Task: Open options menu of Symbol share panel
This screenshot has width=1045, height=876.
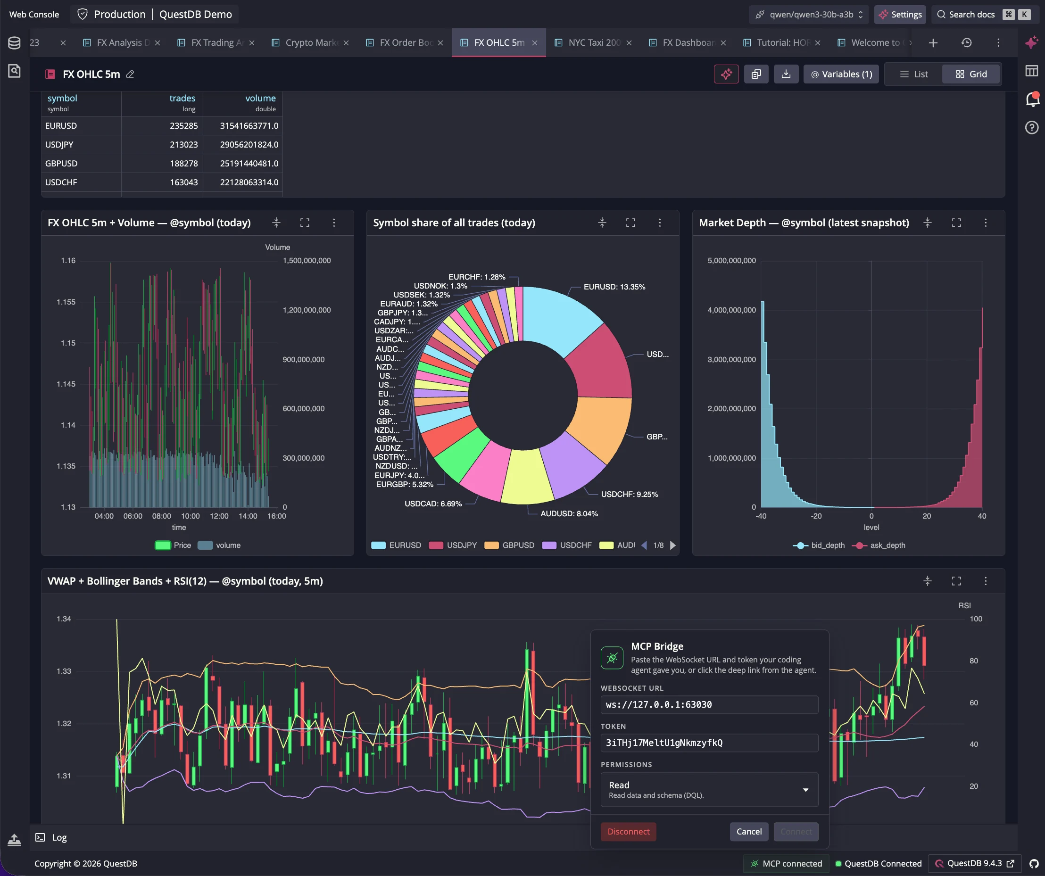Action: click(x=660, y=223)
